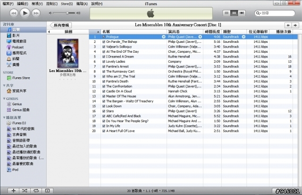Open the 音樂錄影帶 smart playlist
This screenshot has height=195, width=302.
click(18, 140)
